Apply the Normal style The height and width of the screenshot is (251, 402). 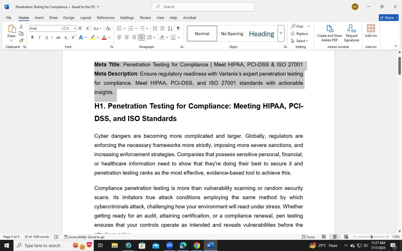(202, 33)
